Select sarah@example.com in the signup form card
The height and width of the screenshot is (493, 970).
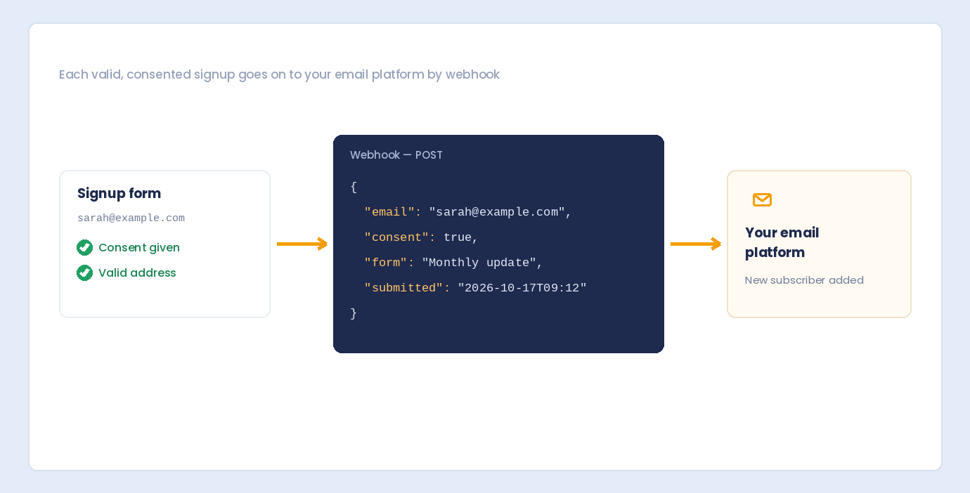[x=131, y=218]
